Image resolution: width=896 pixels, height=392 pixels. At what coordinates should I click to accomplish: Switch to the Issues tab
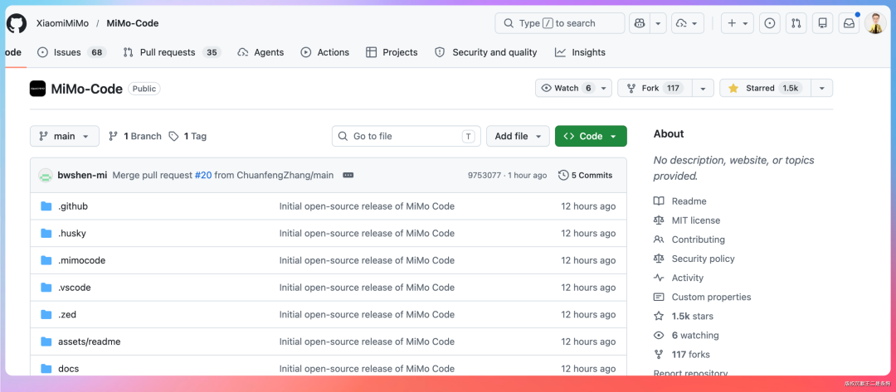(x=72, y=52)
